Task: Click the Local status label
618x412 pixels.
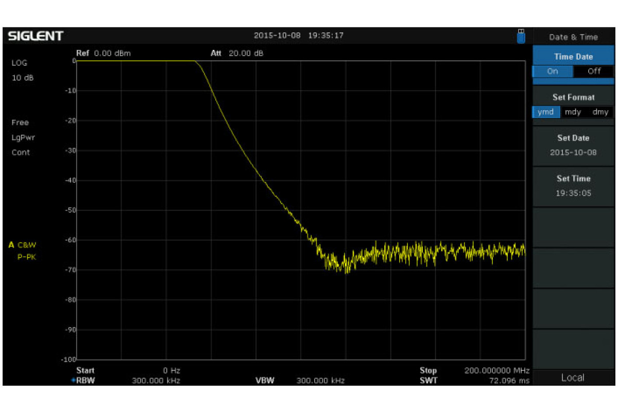Action: pos(573,377)
